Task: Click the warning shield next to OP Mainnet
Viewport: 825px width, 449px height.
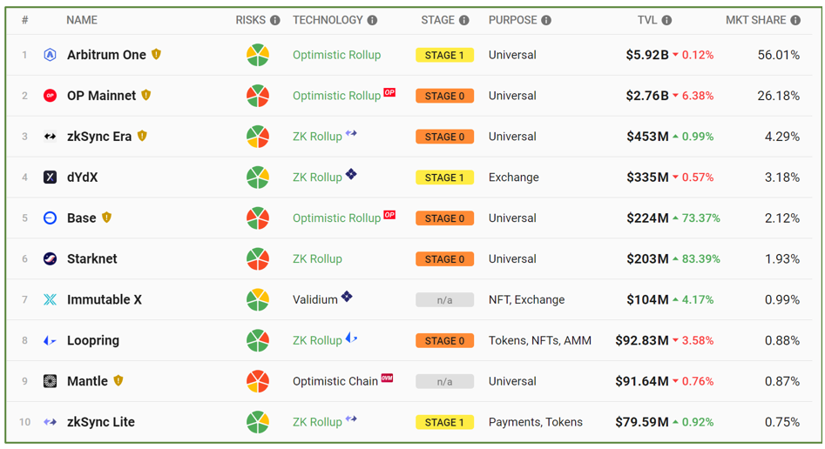Action: coord(146,95)
